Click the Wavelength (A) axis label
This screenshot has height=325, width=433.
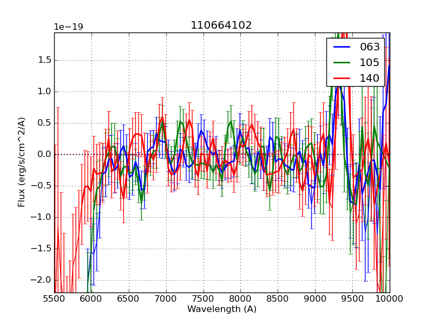click(x=222, y=309)
